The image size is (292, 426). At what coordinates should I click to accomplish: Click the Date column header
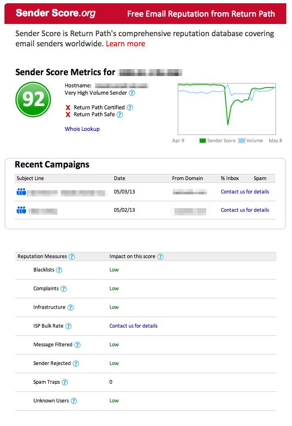(120, 178)
